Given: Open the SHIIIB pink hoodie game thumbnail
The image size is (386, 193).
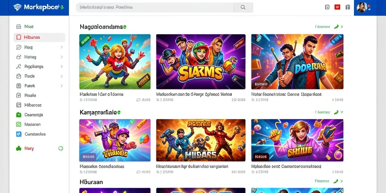Looking at the screenshot, I should click(x=297, y=140).
